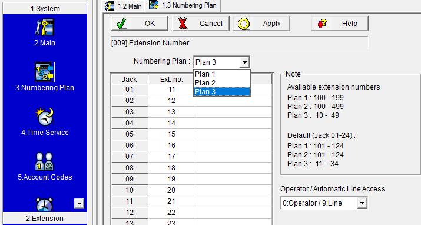Image resolution: width=421 pixels, height=225 pixels.
Task: Click the green checkmark on OK
Action: (x=122, y=24)
